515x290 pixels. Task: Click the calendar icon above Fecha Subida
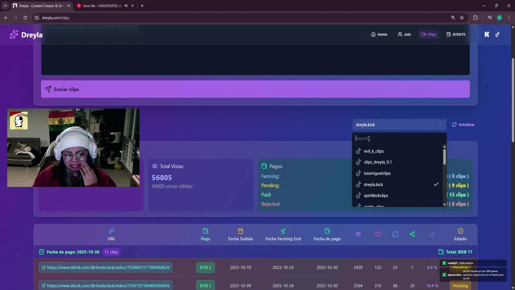(241, 231)
